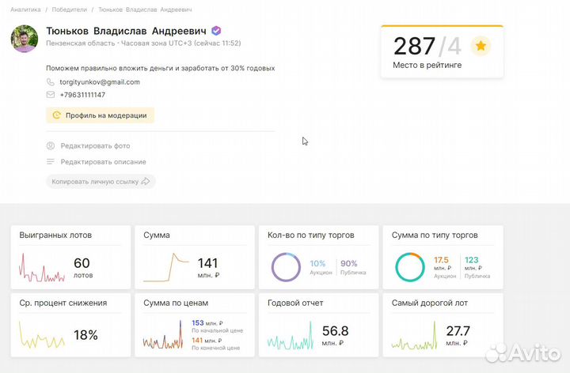Click the phone icon beside the email address
Image resolution: width=570 pixels, height=373 pixels.
pyautogui.click(x=51, y=82)
